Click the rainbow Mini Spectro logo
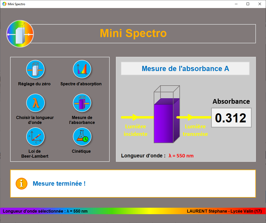266x223 pixels. point(20,34)
